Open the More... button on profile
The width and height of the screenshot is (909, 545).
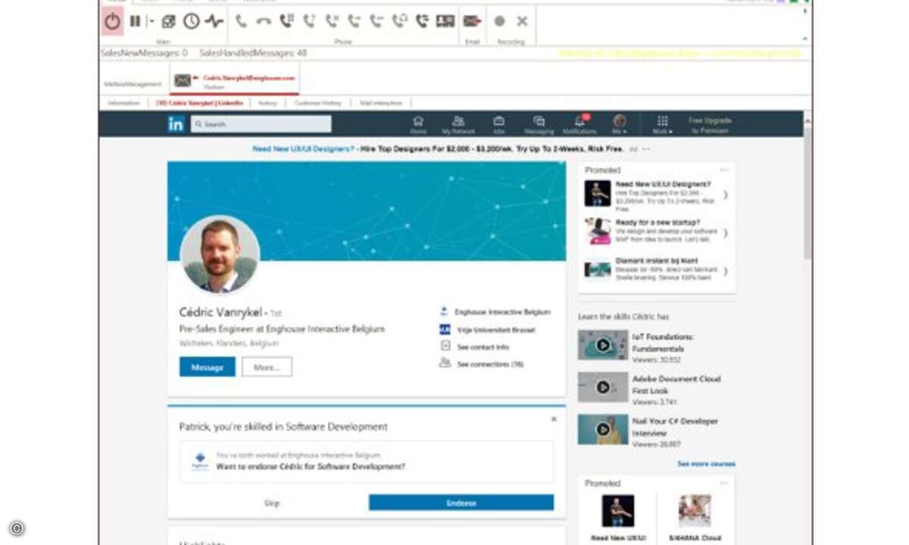267,367
